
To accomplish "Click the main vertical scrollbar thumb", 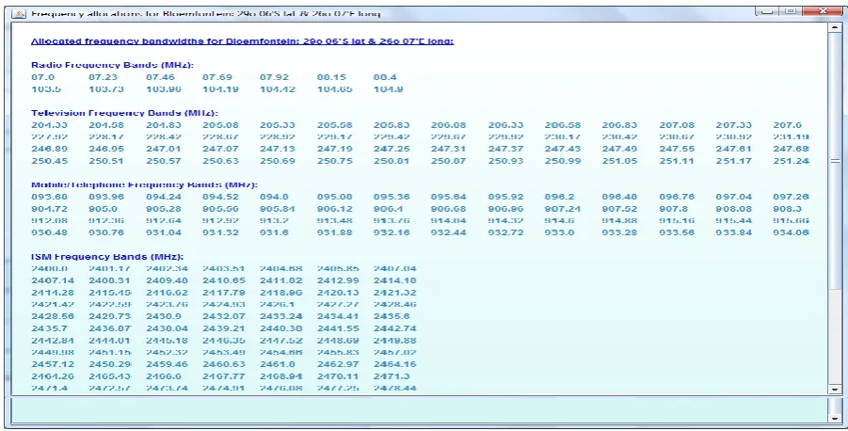I will point(835,161).
